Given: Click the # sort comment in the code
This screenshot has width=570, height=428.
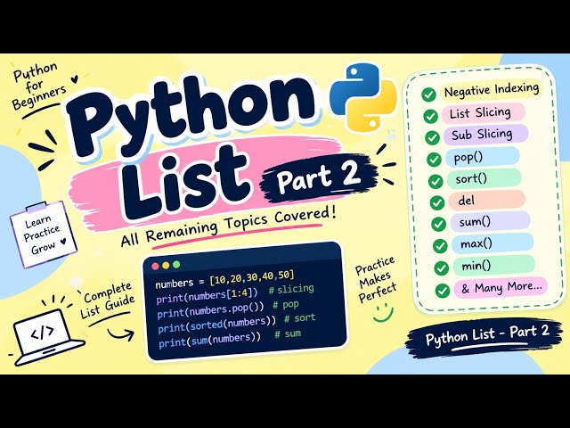Looking at the screenshot, I should [x=299, y=318].
